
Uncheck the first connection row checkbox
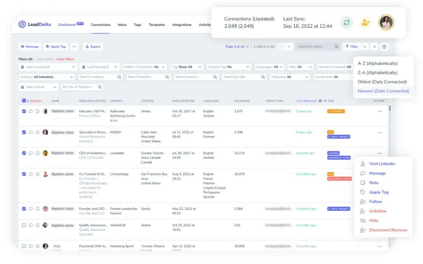pos(24,111)
